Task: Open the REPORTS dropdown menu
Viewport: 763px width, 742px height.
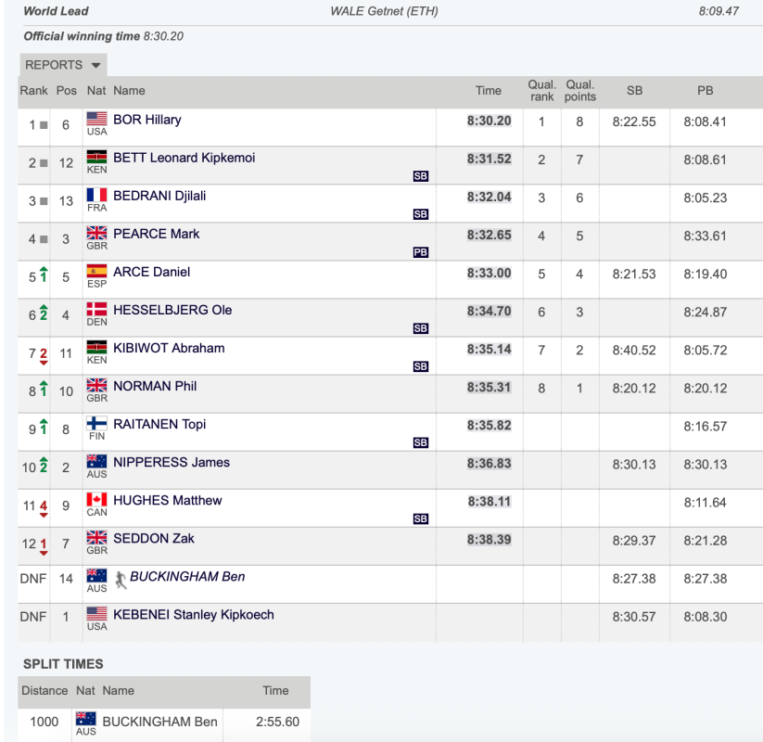Action: pos(63,65)
